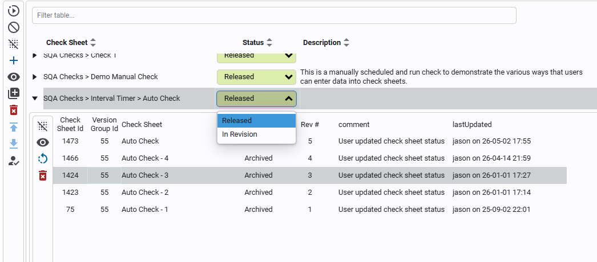Click the deselect icon in version history toolbar

click(43, 125)
